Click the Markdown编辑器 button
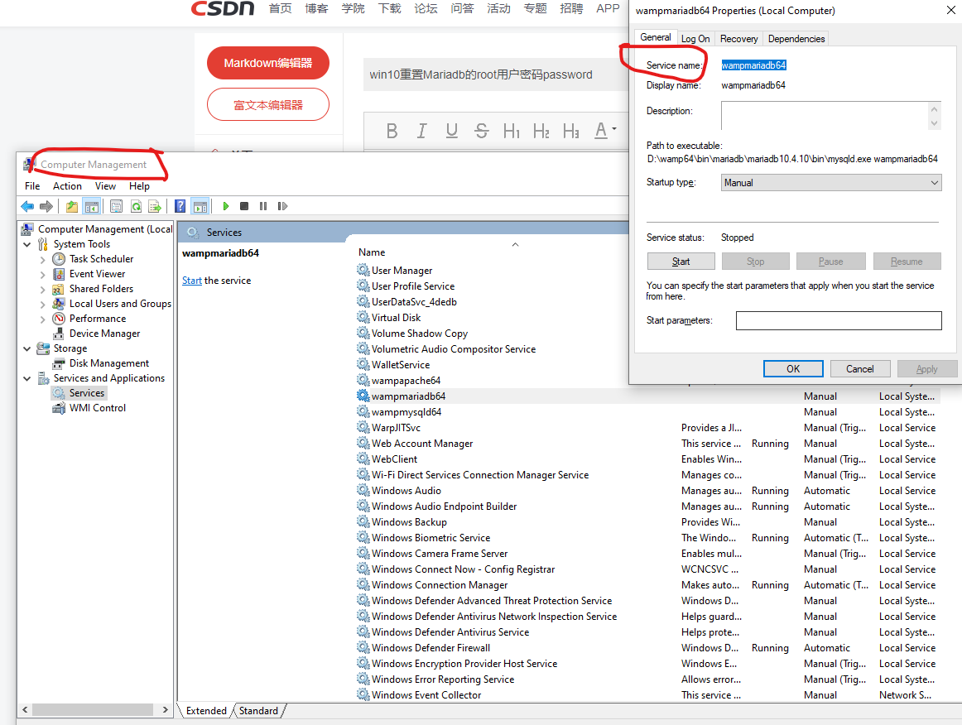The width and height of the screenshot is (962, 725). (x=267, y=63)
